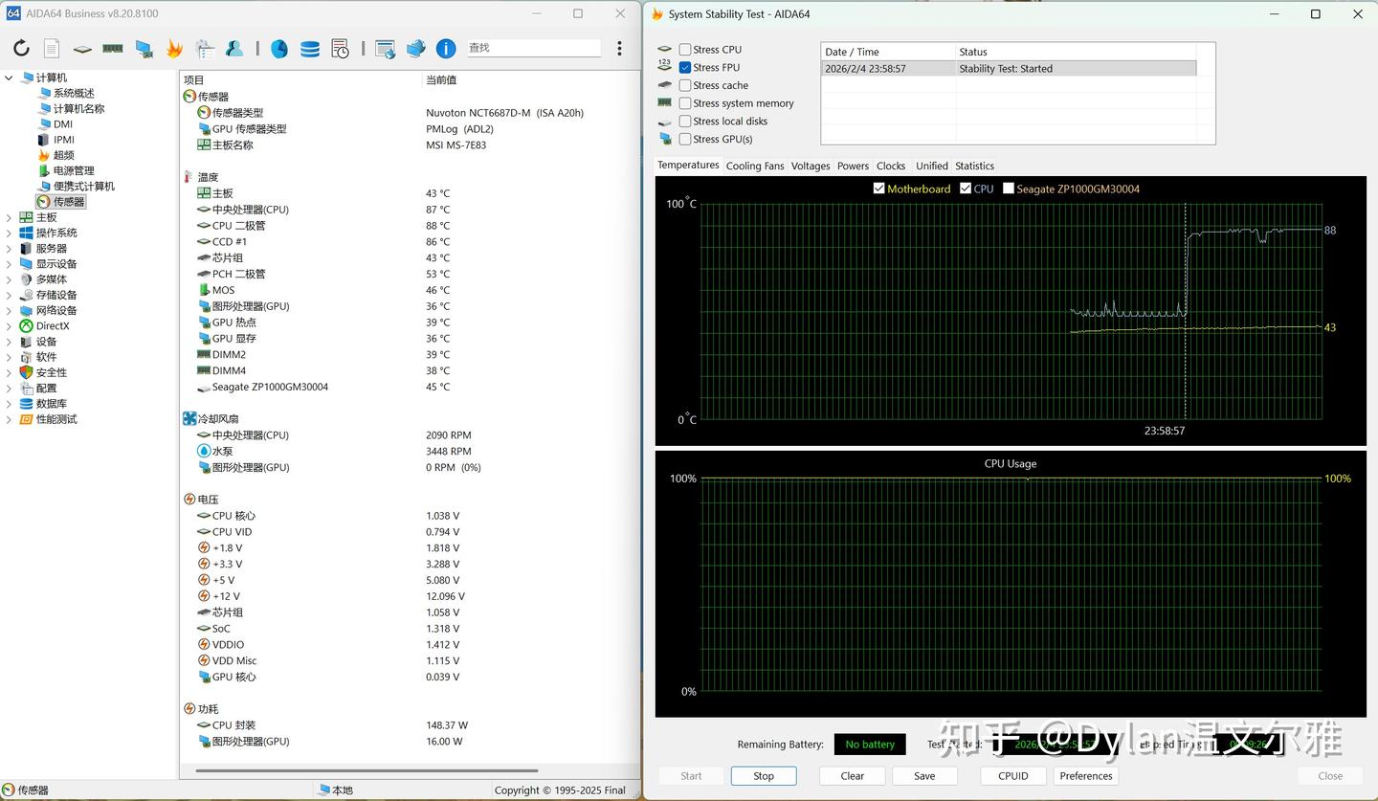Screen dimensions: 1378x801
Task: Toggle CPU graph checkbox
Action: click(966, 189)
